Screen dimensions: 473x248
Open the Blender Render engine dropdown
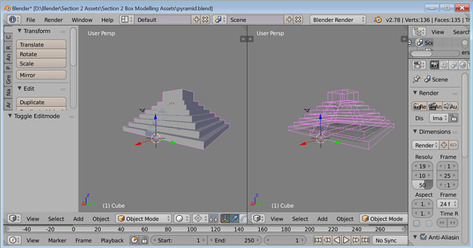coord(338,20)
